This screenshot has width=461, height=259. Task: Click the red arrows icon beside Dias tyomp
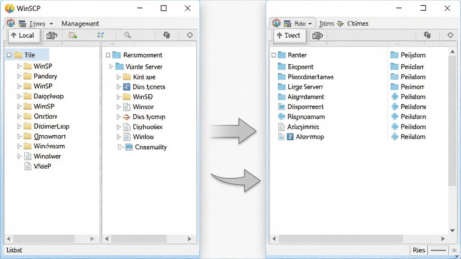[127, 117]
